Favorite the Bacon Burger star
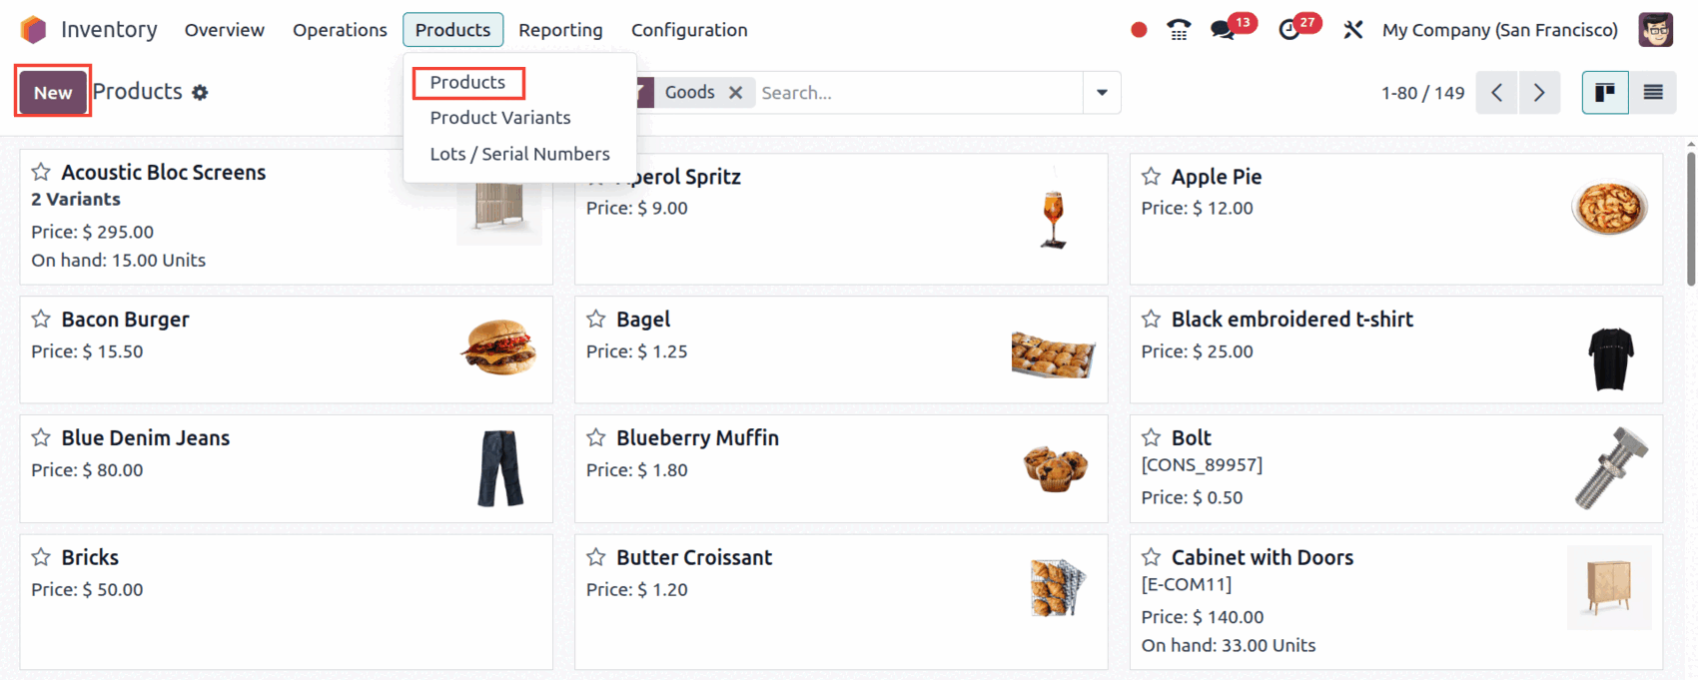1698x680 pixels. tap(41, 320)
